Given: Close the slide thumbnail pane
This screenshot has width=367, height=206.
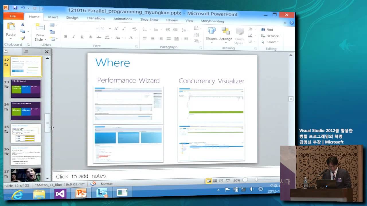Looking at the screenshot, I should pos(47,52).
